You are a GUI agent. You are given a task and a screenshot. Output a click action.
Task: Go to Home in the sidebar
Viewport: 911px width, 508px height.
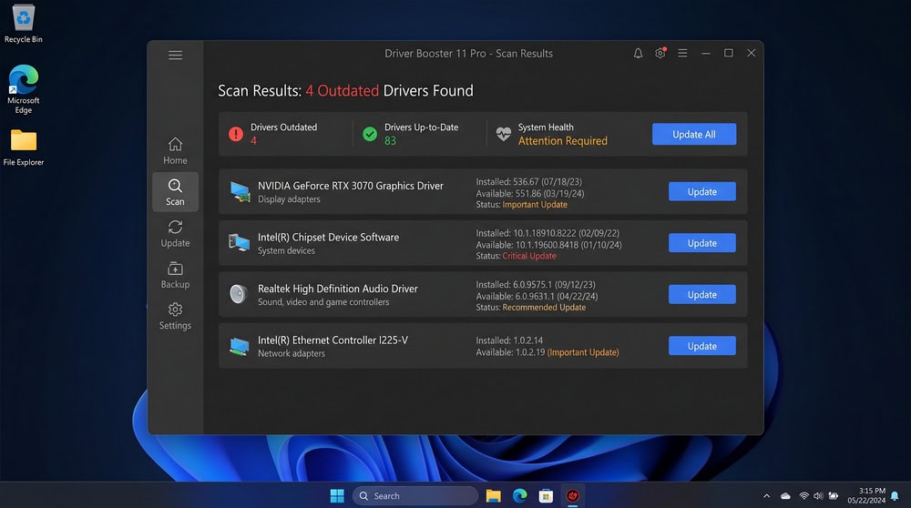[x=175, y=151]
